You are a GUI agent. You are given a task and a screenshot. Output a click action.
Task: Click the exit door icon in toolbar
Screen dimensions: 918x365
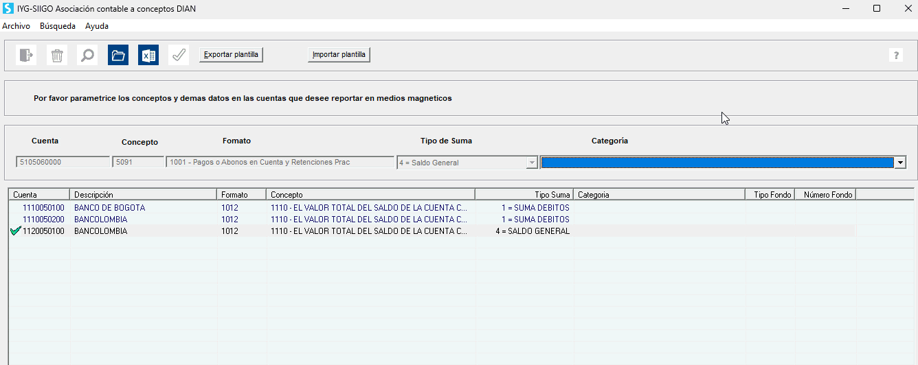tap(26, 55)
